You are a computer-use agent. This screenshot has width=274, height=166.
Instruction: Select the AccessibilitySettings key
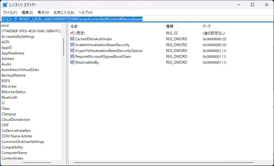(x=18, y=37)
